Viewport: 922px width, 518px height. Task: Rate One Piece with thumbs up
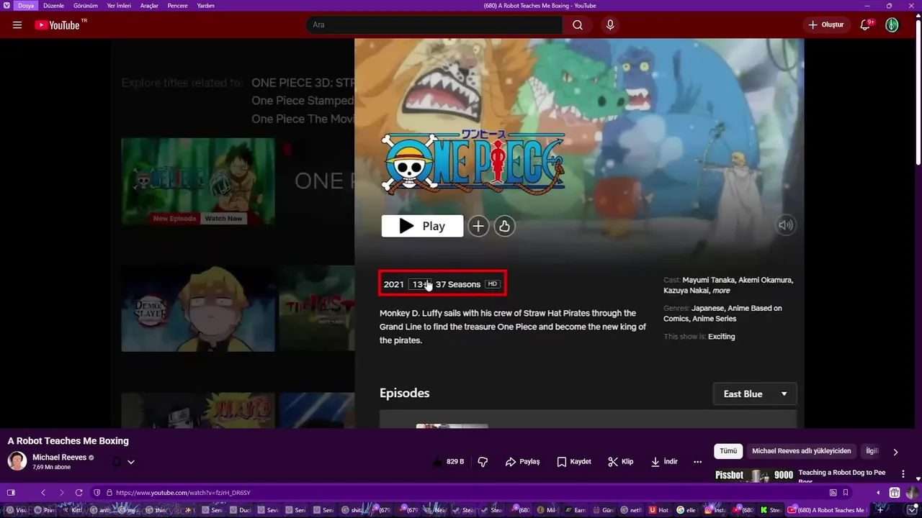tap(504, 226)
